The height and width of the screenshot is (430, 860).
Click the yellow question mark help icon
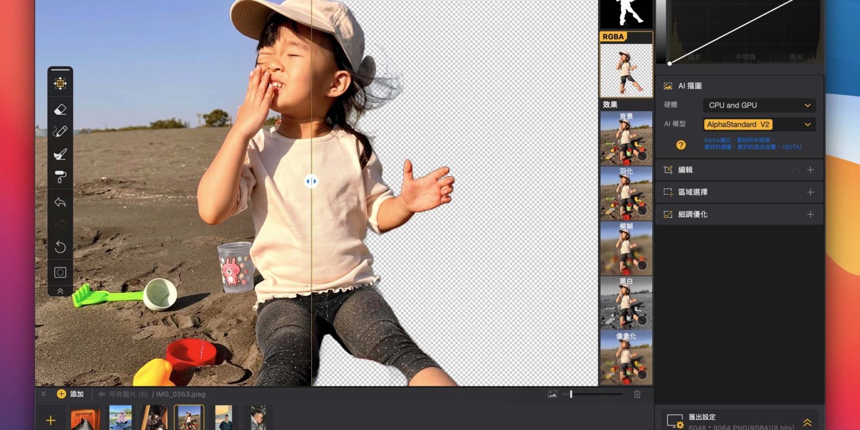tap(681, 144)
